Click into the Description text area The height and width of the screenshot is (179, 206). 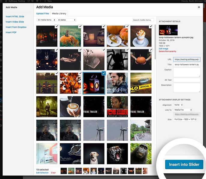187,88
